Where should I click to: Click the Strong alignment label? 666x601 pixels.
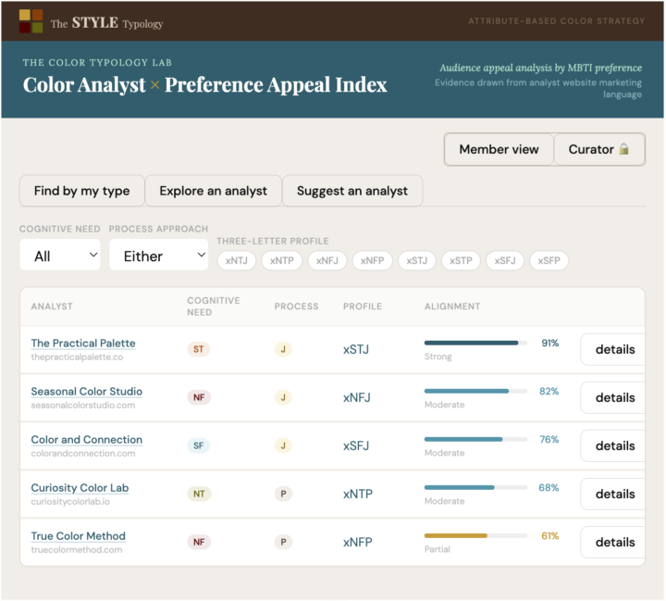point(438,357)
